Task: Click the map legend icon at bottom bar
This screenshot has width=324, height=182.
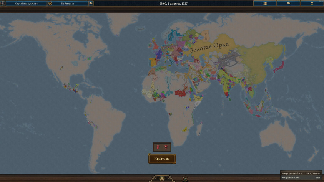Action: 185,179
